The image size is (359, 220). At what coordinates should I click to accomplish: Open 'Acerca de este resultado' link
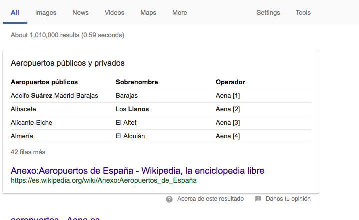click(210, 199)
